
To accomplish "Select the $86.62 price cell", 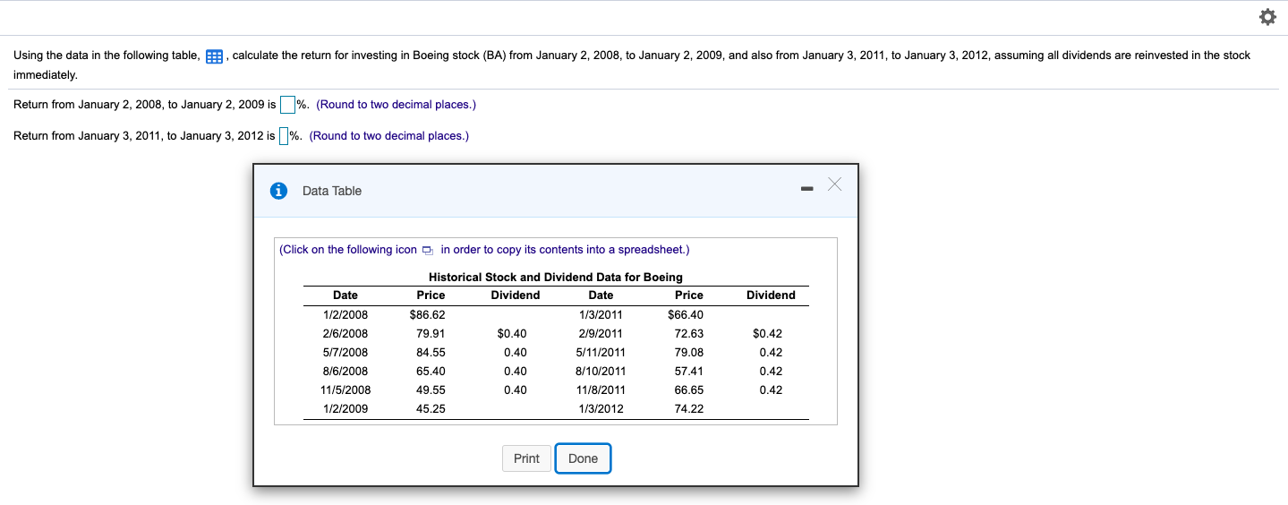I will click(427, 314).
